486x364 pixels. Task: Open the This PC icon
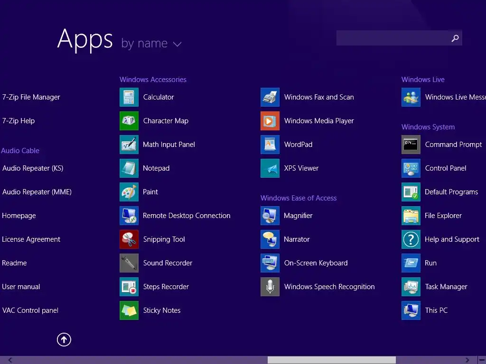(411, 310)
